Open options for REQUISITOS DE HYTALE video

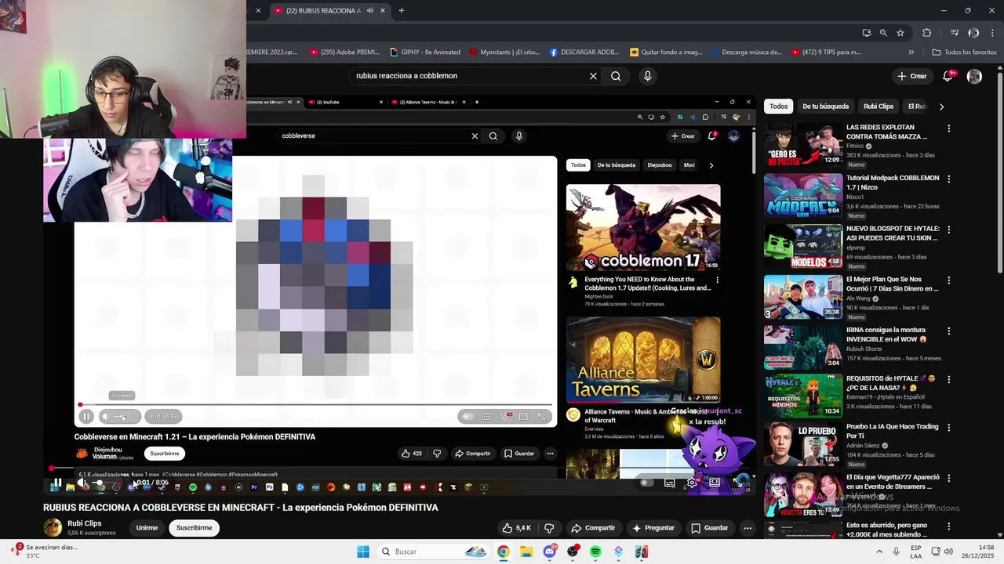pos(948,380)
